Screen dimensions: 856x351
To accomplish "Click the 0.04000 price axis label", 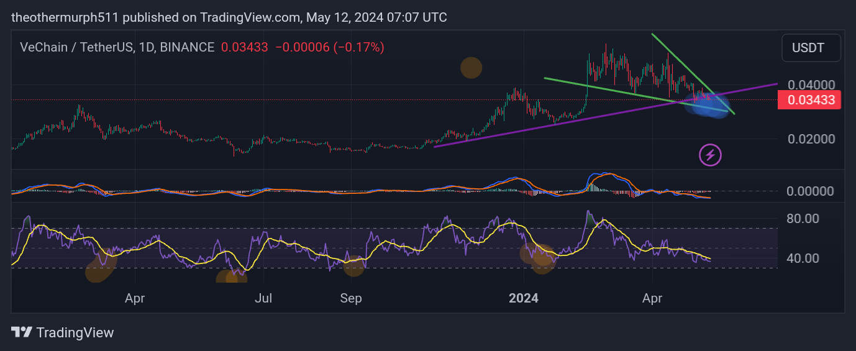I will click(x=811, y=84).
